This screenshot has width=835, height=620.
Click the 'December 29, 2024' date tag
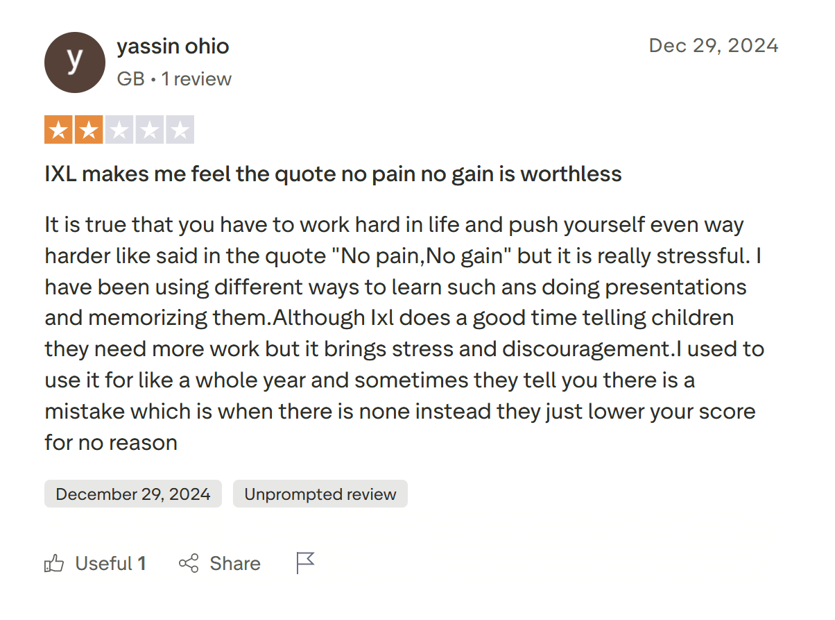click(133, 494)
